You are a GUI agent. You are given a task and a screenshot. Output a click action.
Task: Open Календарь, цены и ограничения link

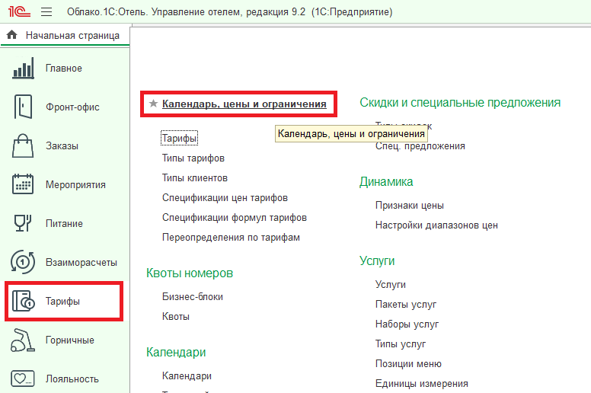coord(244,104)
